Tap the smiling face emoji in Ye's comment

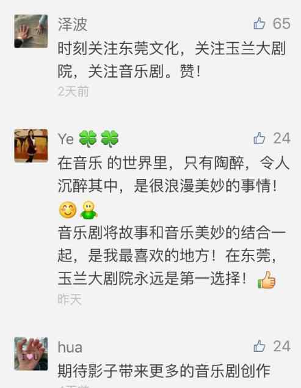(68, 210)
